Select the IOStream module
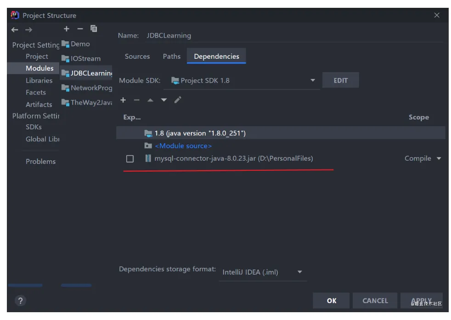Viewport: 451px width, 320px height. coord(81,59)
